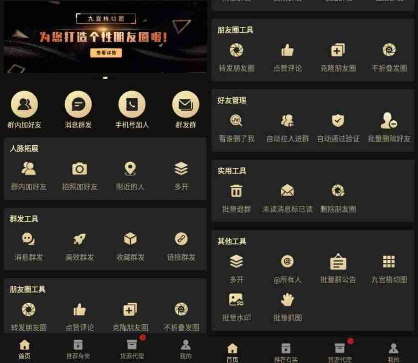Image resolution: width=418 pixels, height=363 pixels.
Task: Tap 批量删除好友 remove-user icon
Action: click(x=389, y=120)
